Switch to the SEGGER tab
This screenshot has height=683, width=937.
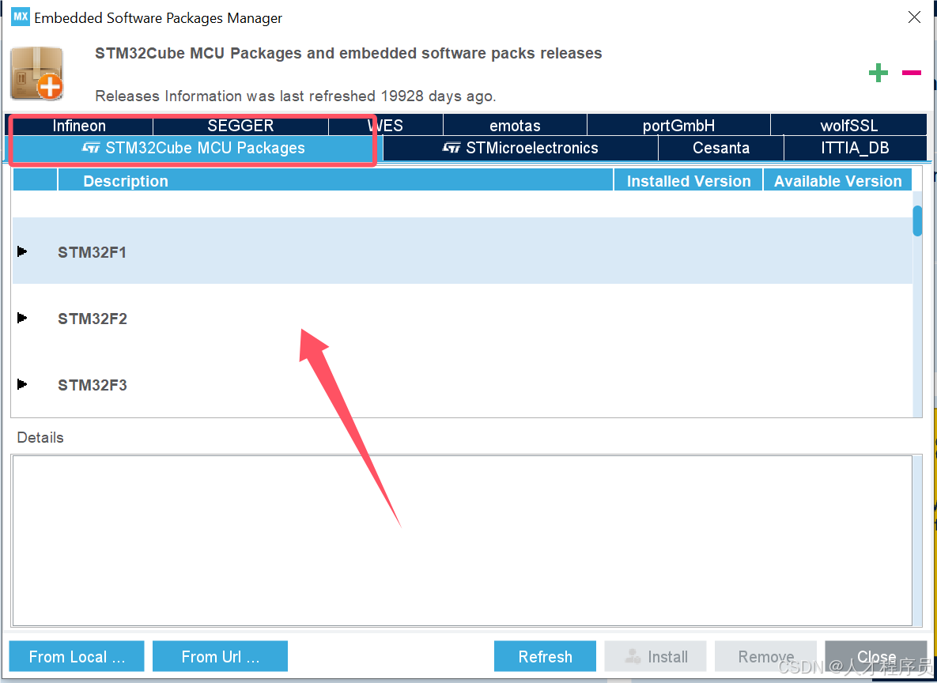tap(241, 126)
